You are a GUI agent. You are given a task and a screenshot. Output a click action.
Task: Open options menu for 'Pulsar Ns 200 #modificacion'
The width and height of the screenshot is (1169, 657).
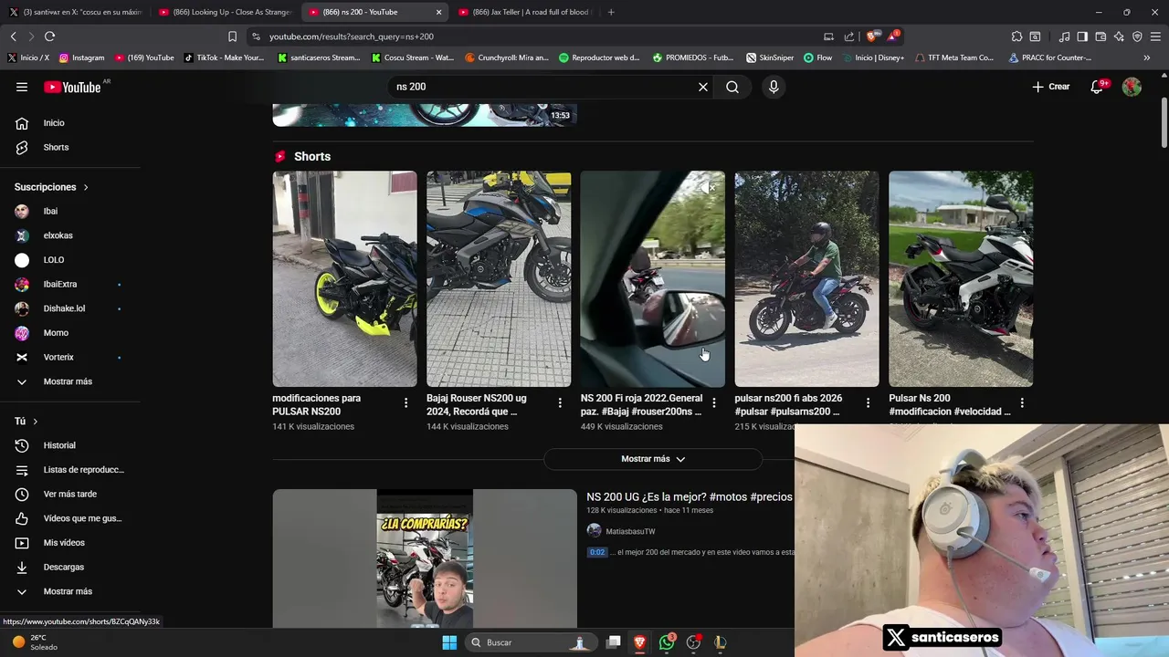[1022, 402]
